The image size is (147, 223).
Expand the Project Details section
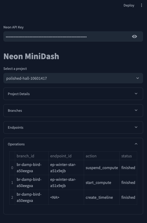coord(73,94)
